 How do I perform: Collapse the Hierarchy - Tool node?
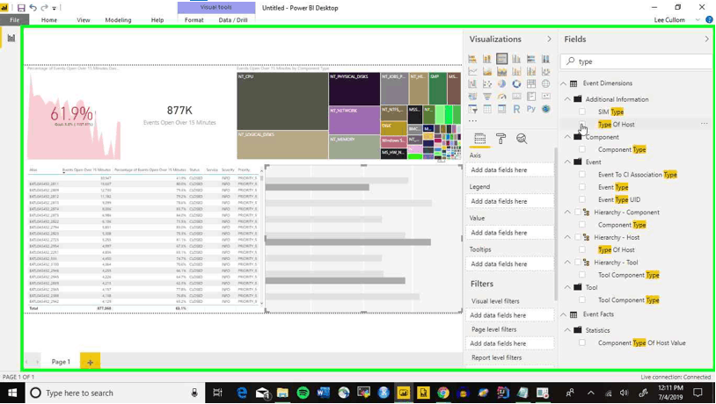click(x=567, y=263)
